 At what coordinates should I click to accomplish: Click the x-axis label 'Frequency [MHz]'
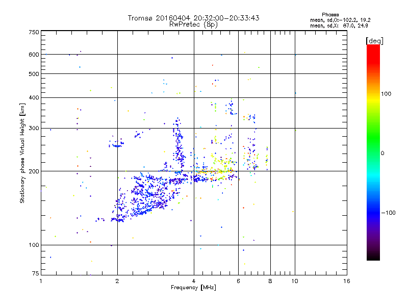(x=193, y=288)
